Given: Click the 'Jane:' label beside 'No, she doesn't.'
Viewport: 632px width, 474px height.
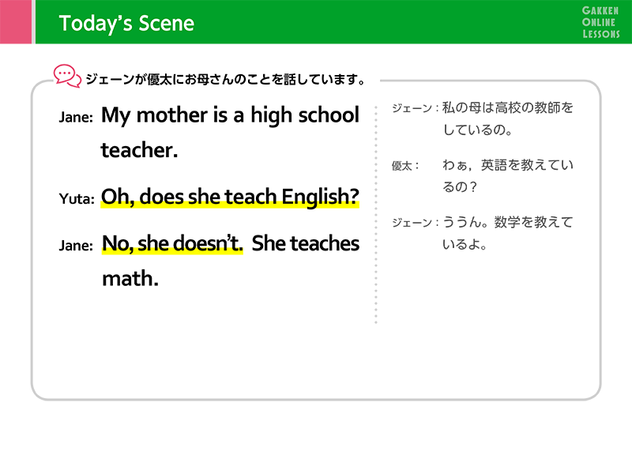Looking at the screenshot, I should [x=76, y=246].
